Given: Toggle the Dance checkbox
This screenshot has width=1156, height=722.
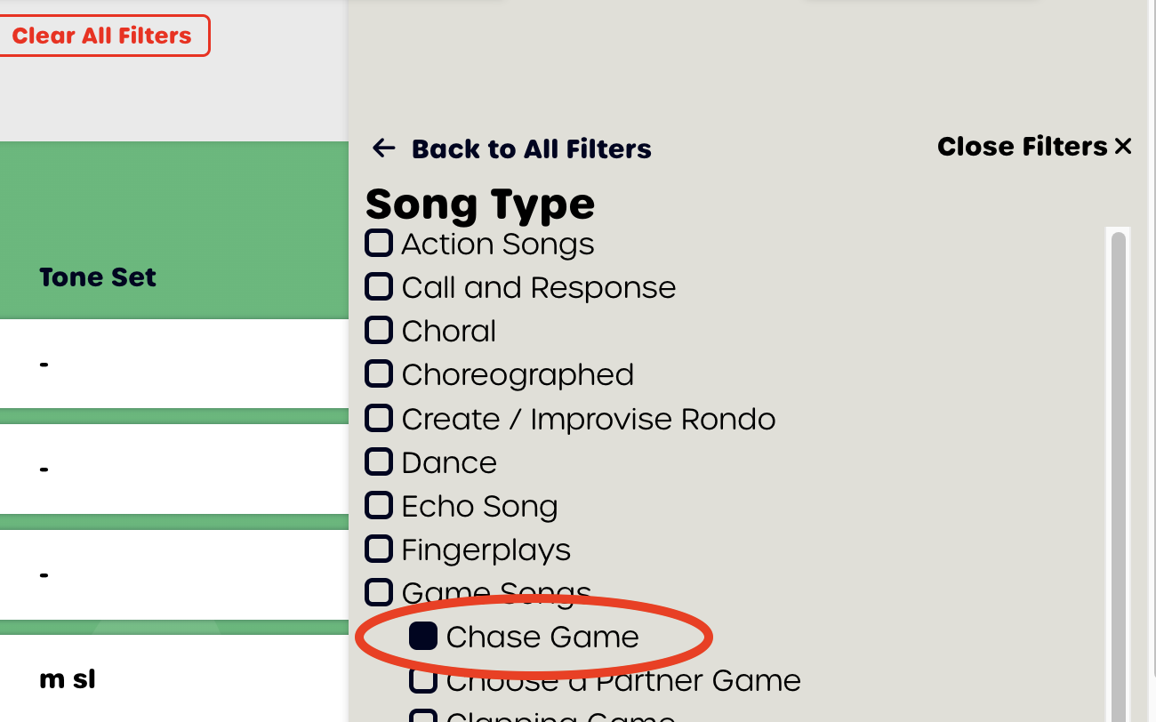Looking at the screenshot, I should point(379,461).
